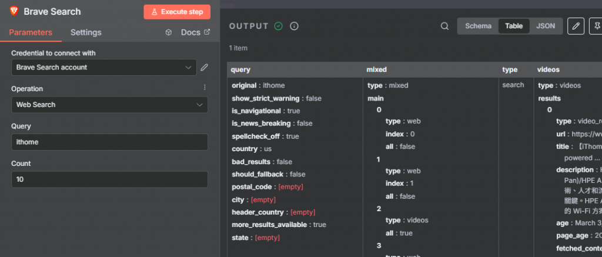
Task: Click the edit output pencil button
Action: (x=576, y=26)
